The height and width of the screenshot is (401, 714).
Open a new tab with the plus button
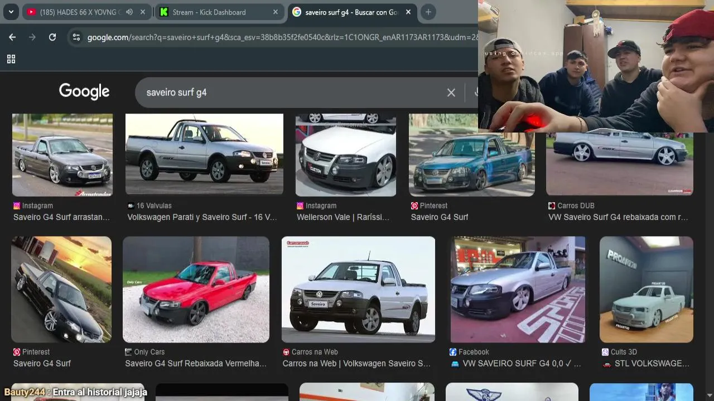point(428,12)
